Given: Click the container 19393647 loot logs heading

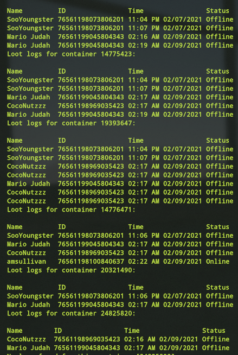Looking at the screenshot, I should coord(71,123).
